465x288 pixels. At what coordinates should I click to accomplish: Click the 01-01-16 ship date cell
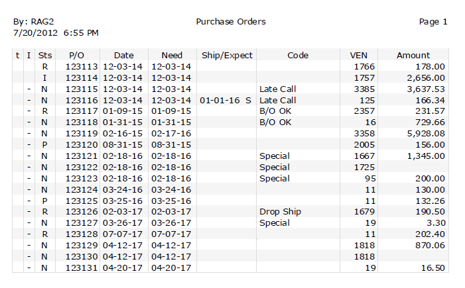point(220,100)
